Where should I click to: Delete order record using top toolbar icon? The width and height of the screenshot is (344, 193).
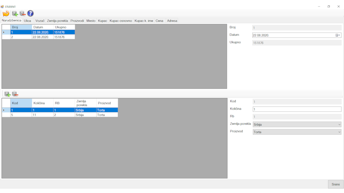coord(23,13)
